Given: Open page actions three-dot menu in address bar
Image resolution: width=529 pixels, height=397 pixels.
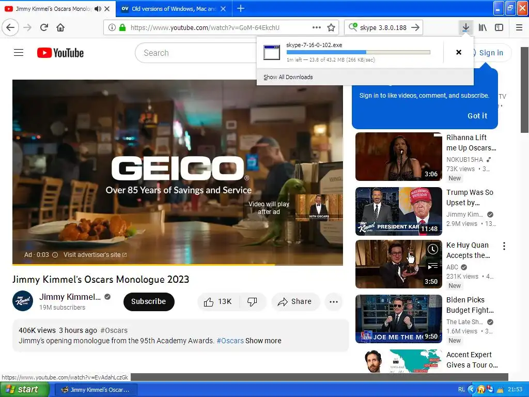Looking at the screenshot, I should pyautogui.click(x=317, y=27).
